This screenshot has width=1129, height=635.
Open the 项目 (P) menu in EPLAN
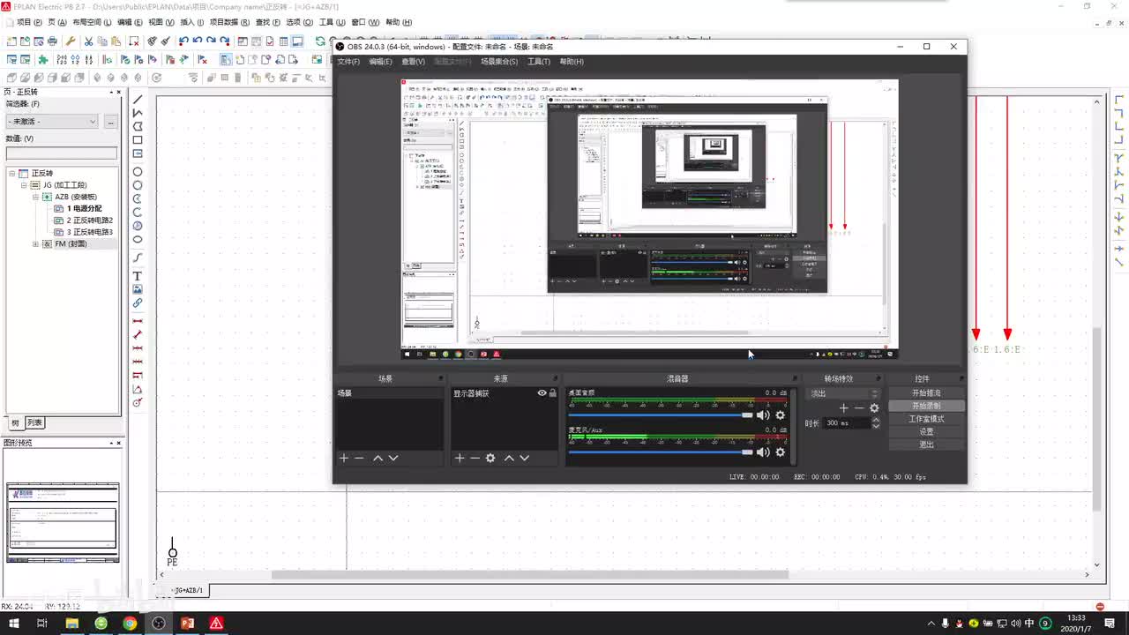click(29, 22)
